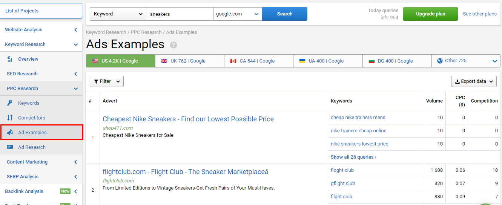Screen dimensions: 502x205
Task: Click the sneakers keyword input field
Action: pyautogui.click(x=180, y=14)
